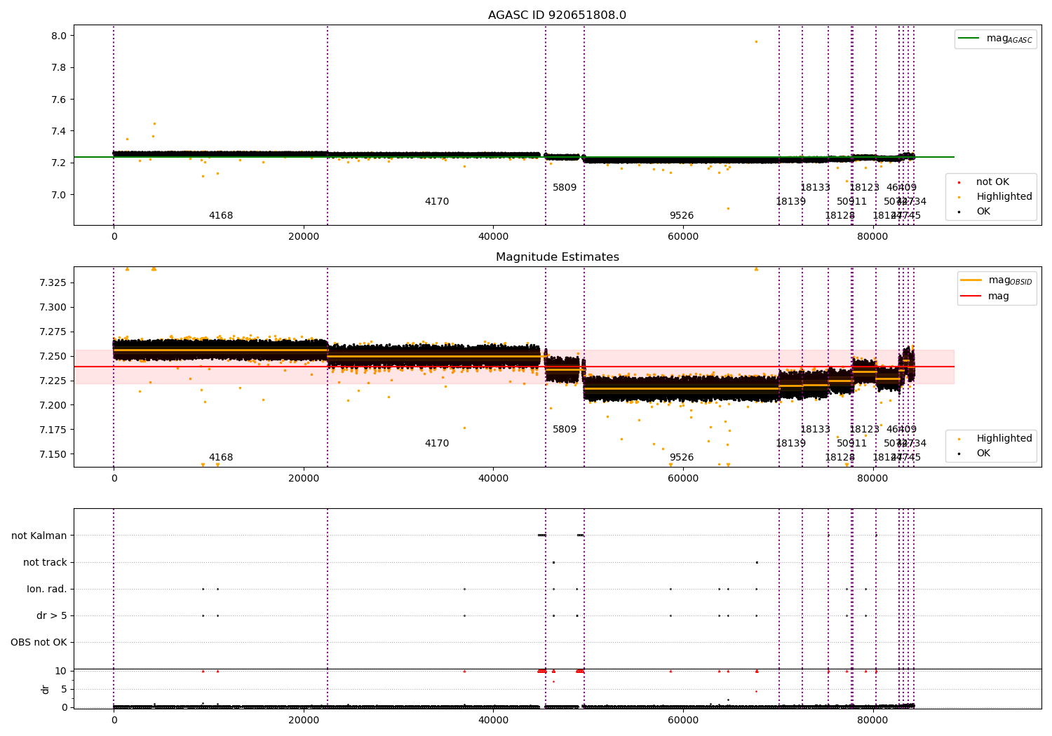Click the 'not Kalman' axis label
Screen dimensions: 1052x736
pos(39,536)
